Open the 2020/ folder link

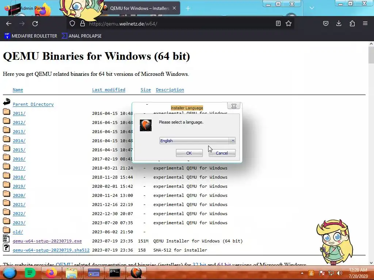19,195
